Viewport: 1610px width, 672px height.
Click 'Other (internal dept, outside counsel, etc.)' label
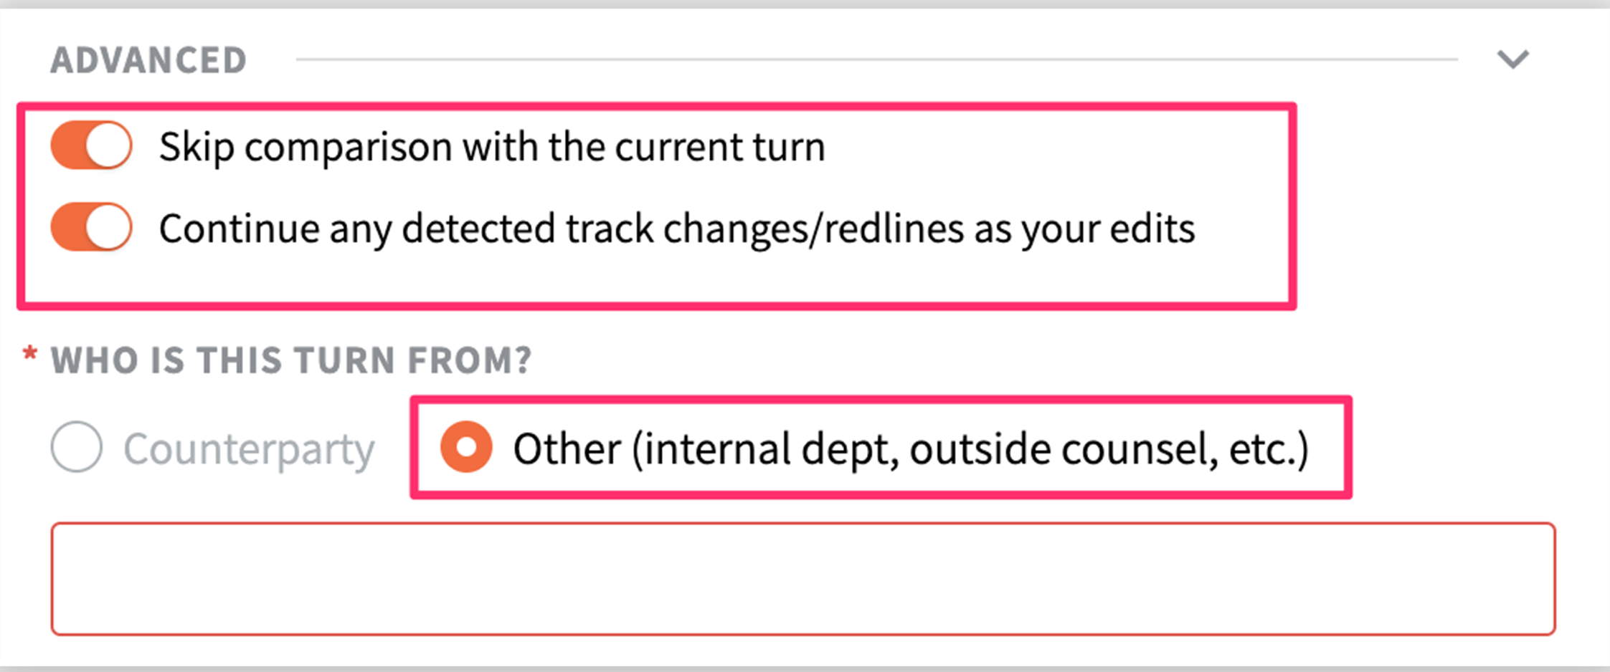(911, 450)
